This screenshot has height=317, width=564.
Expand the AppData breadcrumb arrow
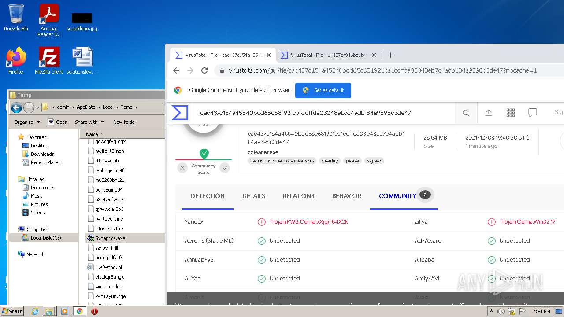click(99, 107)
